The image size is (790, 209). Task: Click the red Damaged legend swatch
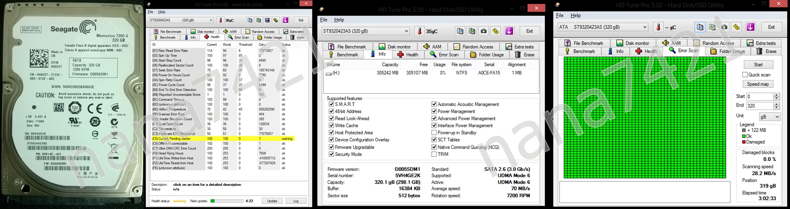(x=744, y=142)
